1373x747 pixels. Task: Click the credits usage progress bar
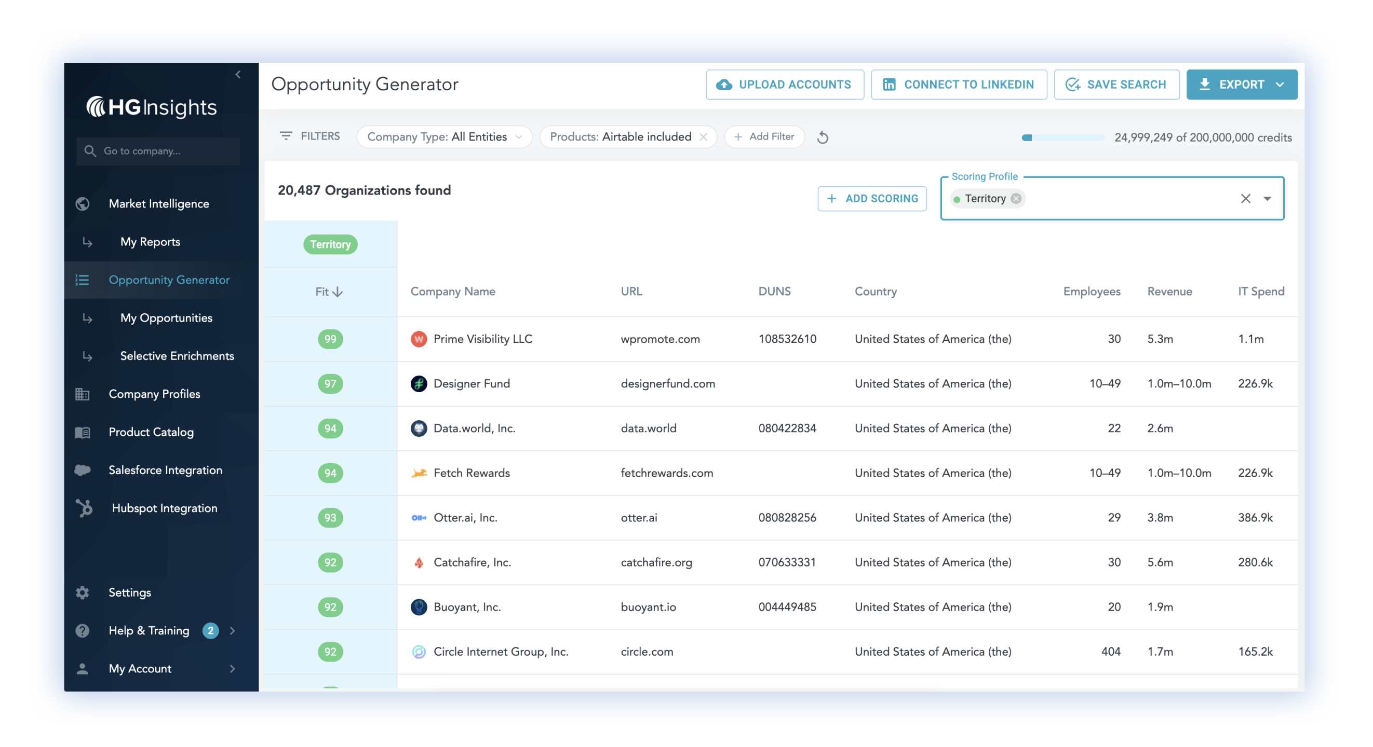coord(1063,138)
